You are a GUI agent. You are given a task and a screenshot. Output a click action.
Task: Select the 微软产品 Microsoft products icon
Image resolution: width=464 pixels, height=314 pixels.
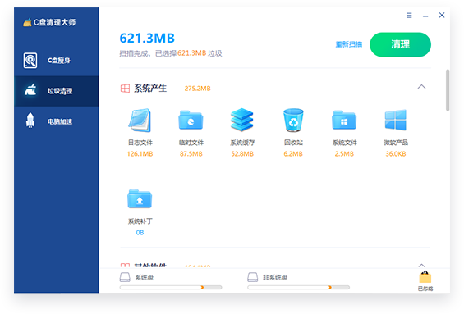pyautogui.click(x=396, y=120)
